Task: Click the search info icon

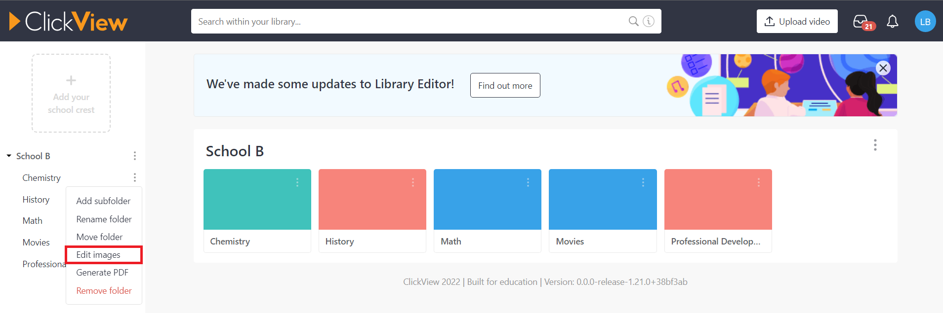Action: pyautogui.click(x=649, y=21)
